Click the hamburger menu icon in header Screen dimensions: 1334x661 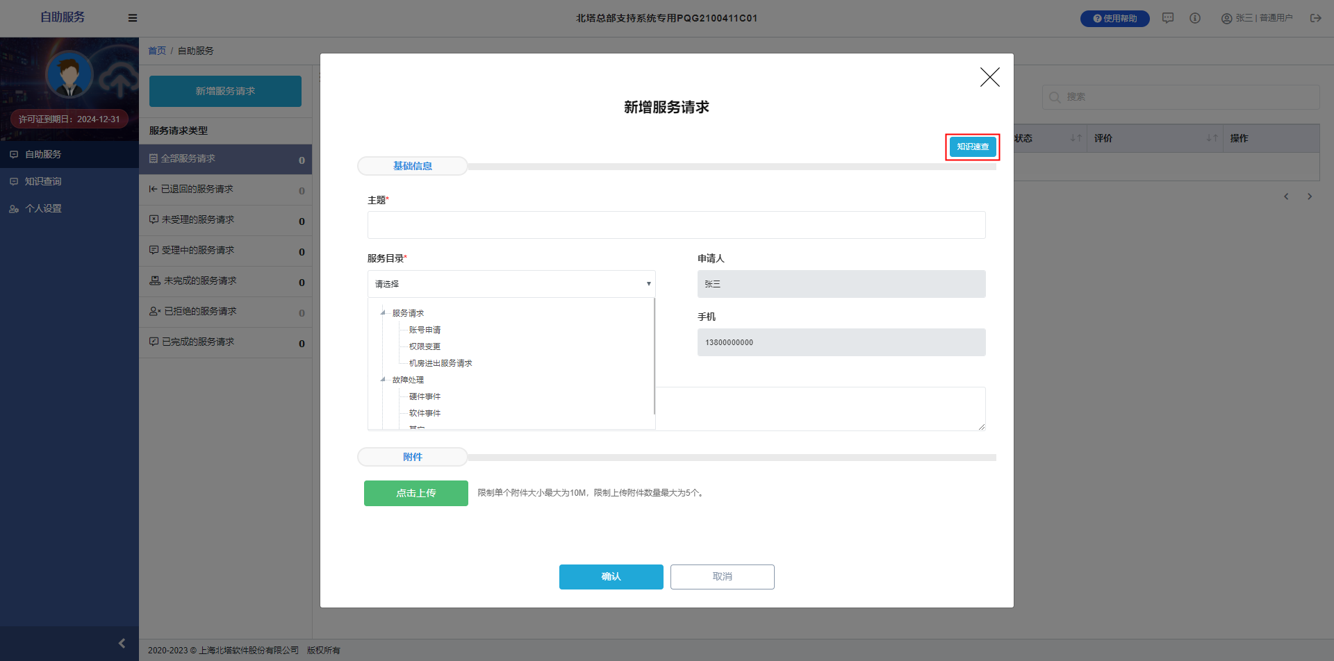click(x=133, y=18)
